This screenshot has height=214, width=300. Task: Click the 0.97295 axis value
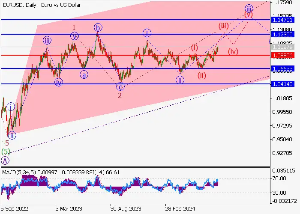pyautogui.click(x=282, y=126)
